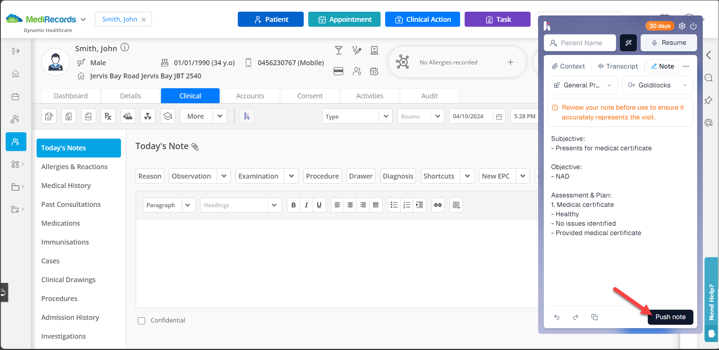This screenshot has width=719, height=350.
Task: Click the 30 days trial badge
Action: (659, 26)
